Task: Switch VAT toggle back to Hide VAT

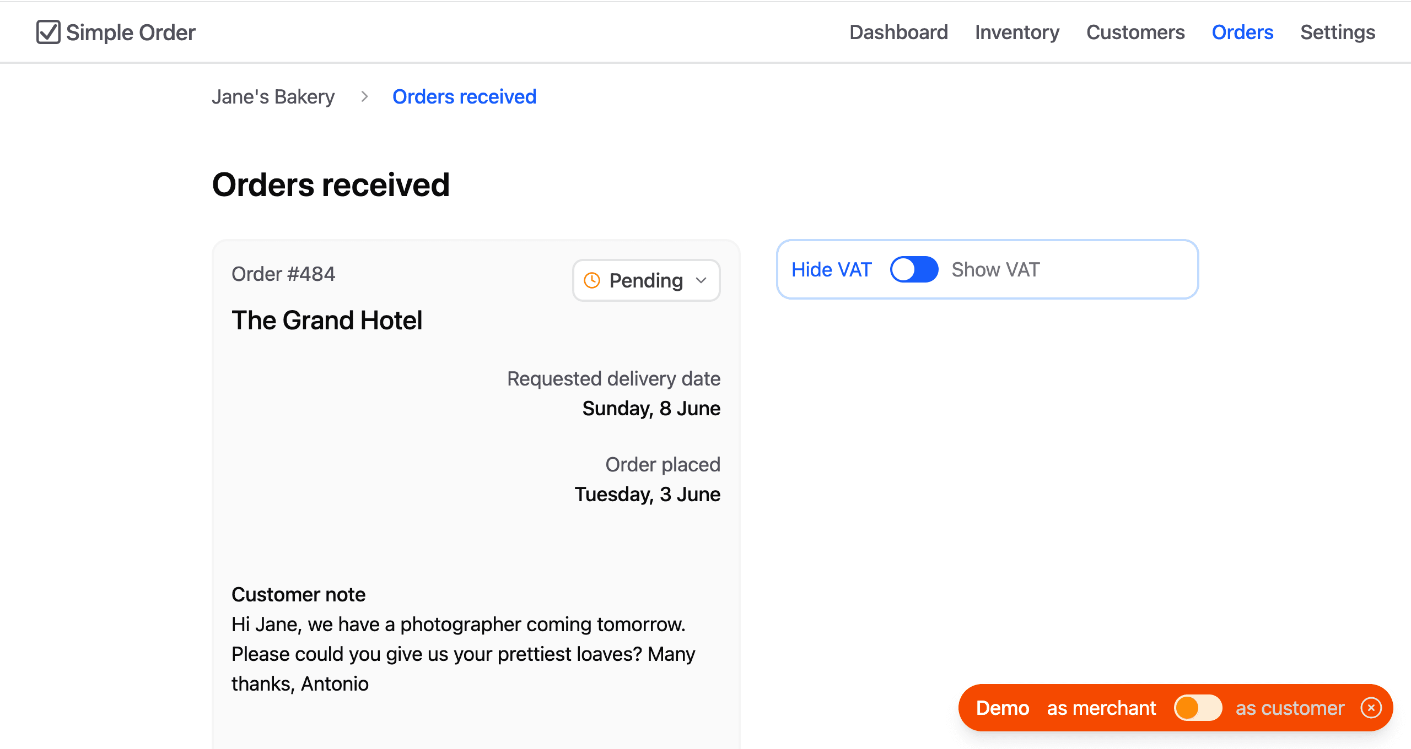Action: [x=914, y=269]
